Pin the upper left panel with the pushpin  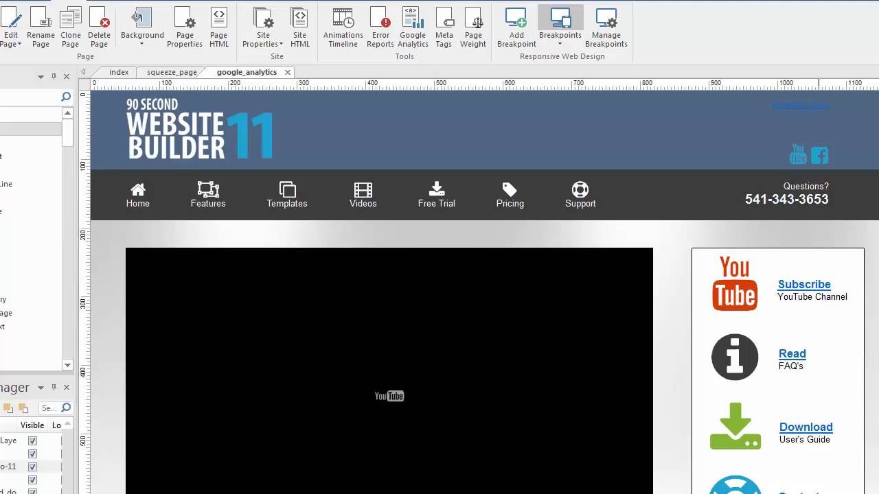[54, 76]
